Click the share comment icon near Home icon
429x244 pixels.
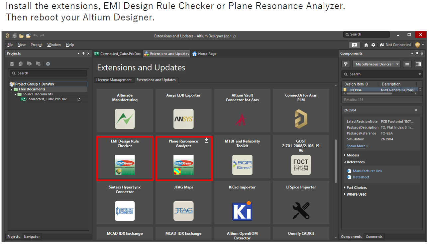tap(355, 45)
